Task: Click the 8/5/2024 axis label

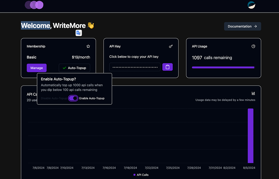Action: click(x=249, y=168)
